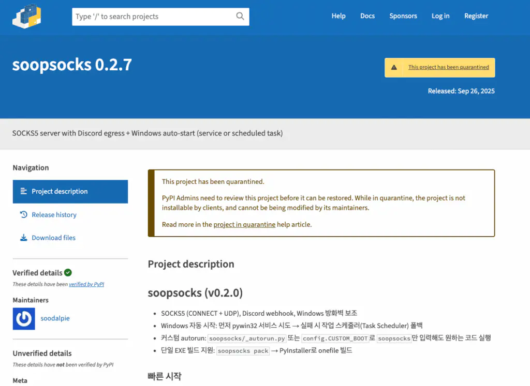The image size is (530, 386).
Task: Click the search magnifier icon
Action: [240, 16]
